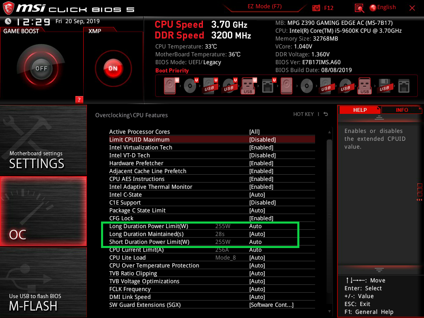Select the legacy USB CD/DVD boot icon
The height and width of the screenshot is (318, 424).
(345, 86)
